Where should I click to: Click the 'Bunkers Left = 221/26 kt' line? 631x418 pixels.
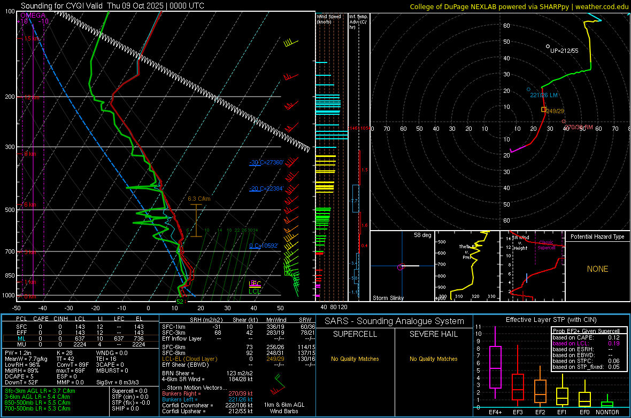207,399
